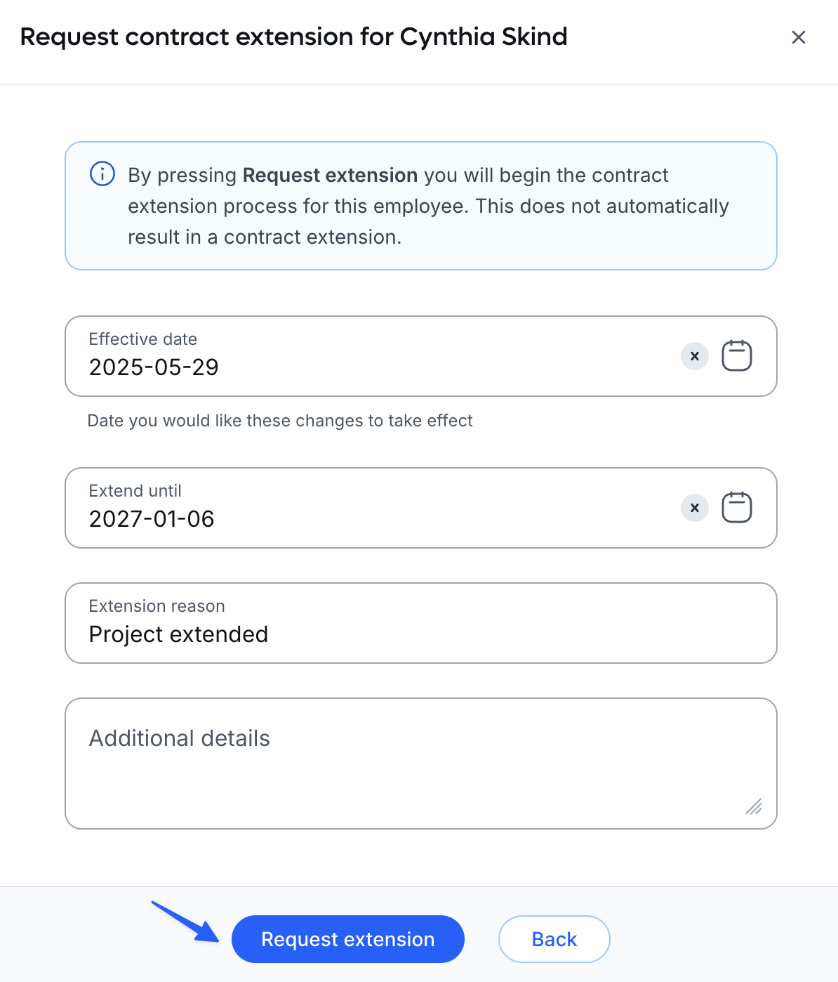Click the helper text under Effective date
The width and height of the screenshot is (838, 982).
[280, 421]
